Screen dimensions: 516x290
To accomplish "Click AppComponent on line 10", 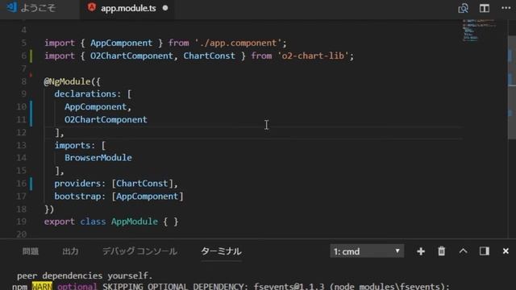I will pos(95,107).
